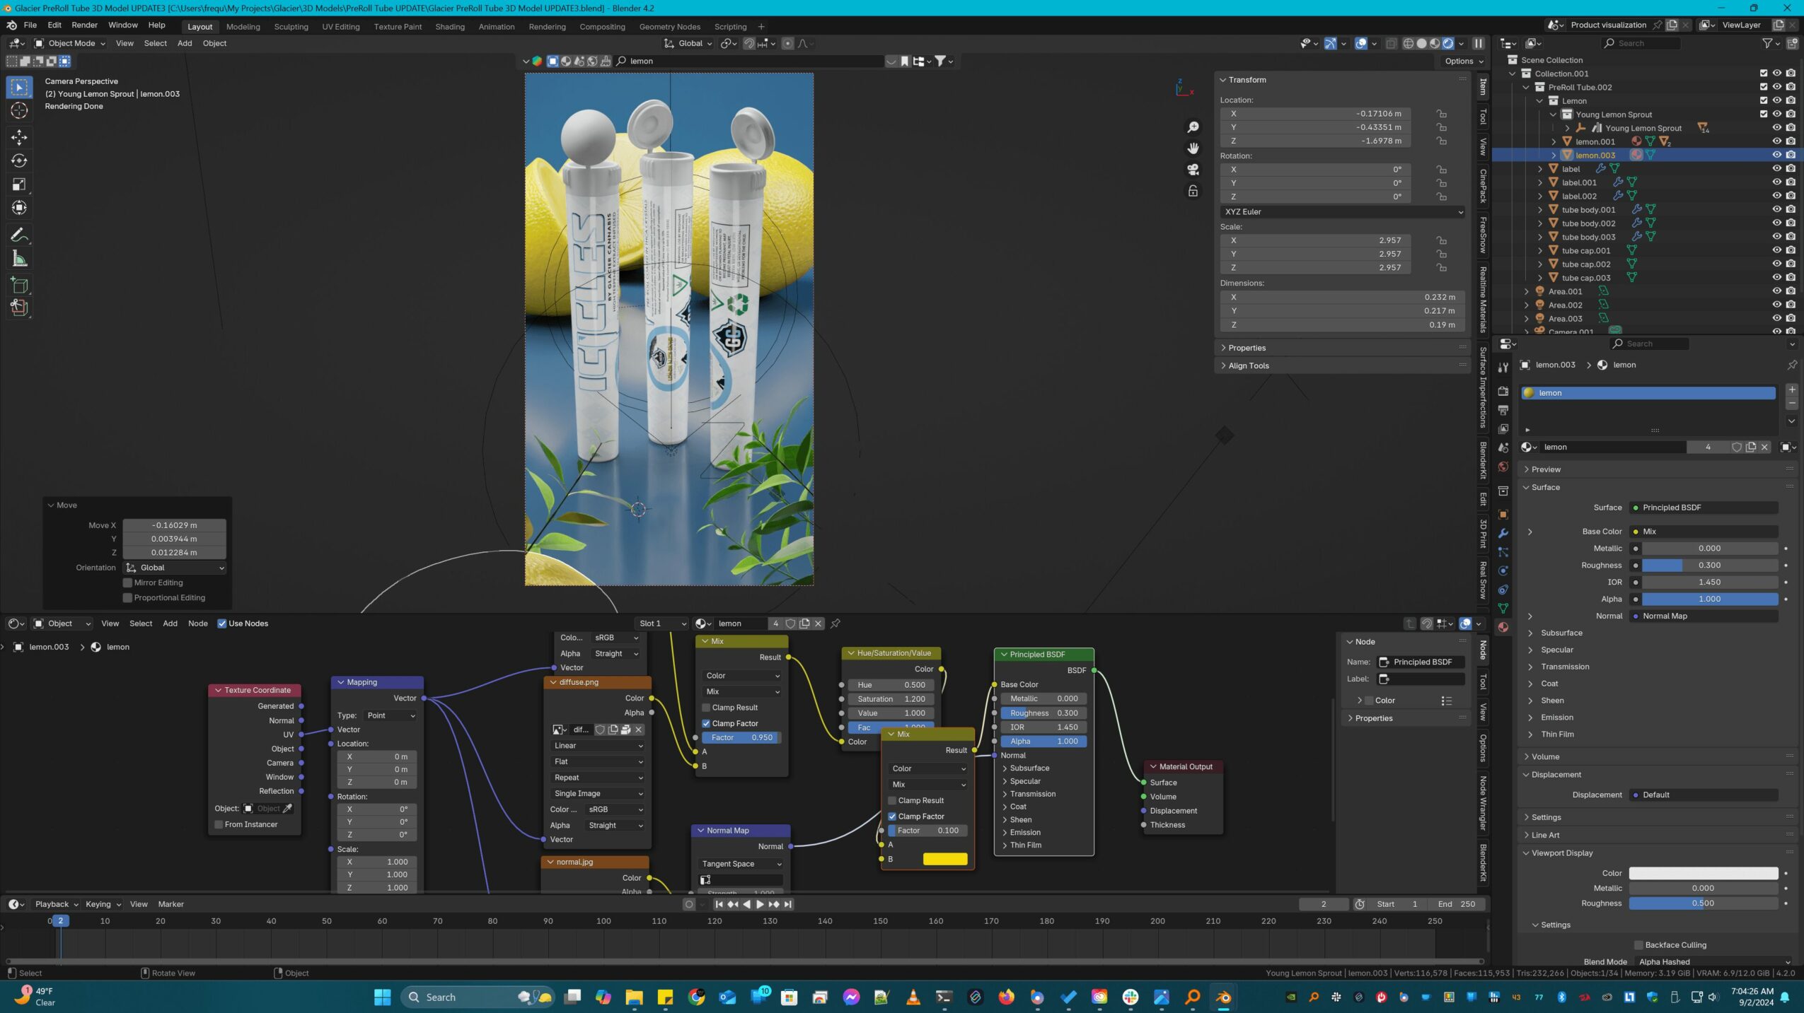Open the Modifiers wrench properties tab
The image size is (1804, 1013).
(x=1503, y=534)
